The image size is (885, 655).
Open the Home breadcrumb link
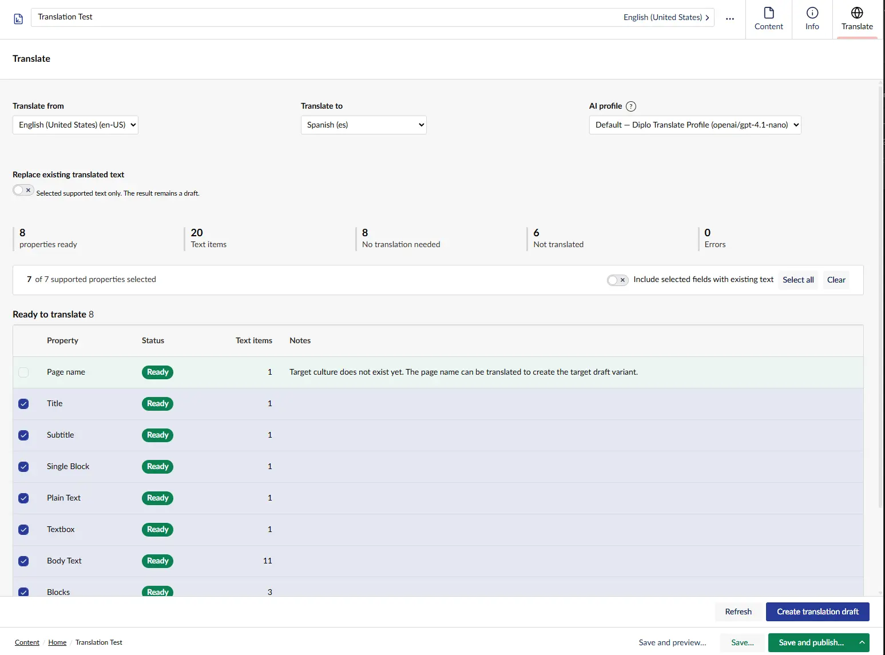(57, 642)
